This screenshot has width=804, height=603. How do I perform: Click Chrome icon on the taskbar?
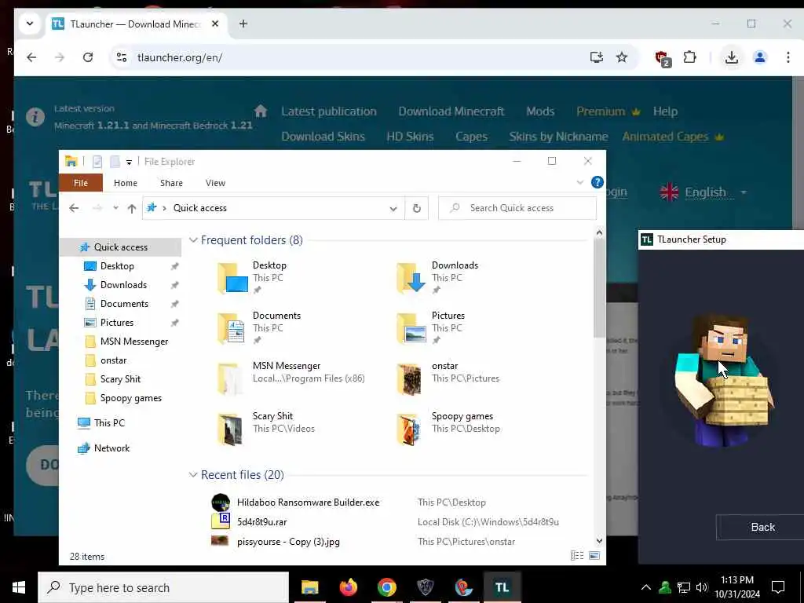(386, 587)
